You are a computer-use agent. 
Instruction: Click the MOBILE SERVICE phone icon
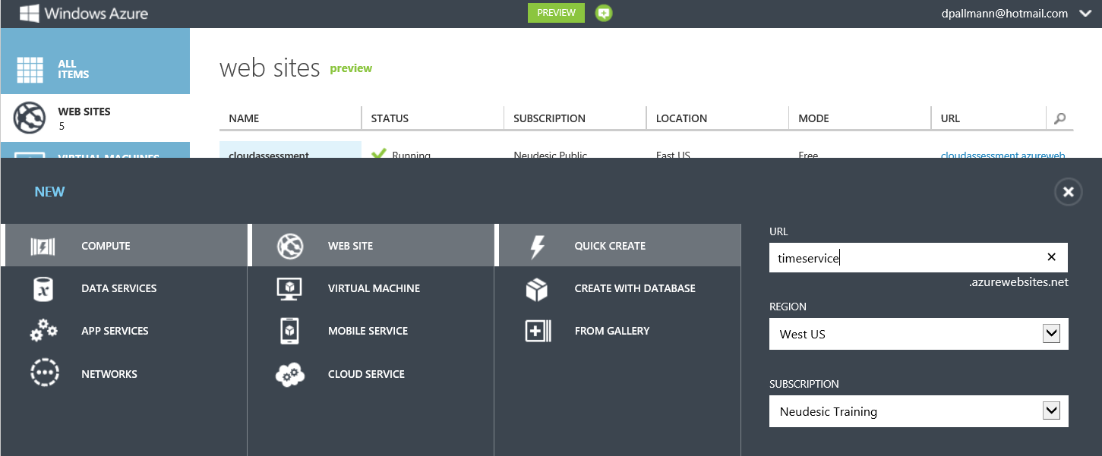pos(289,331)
